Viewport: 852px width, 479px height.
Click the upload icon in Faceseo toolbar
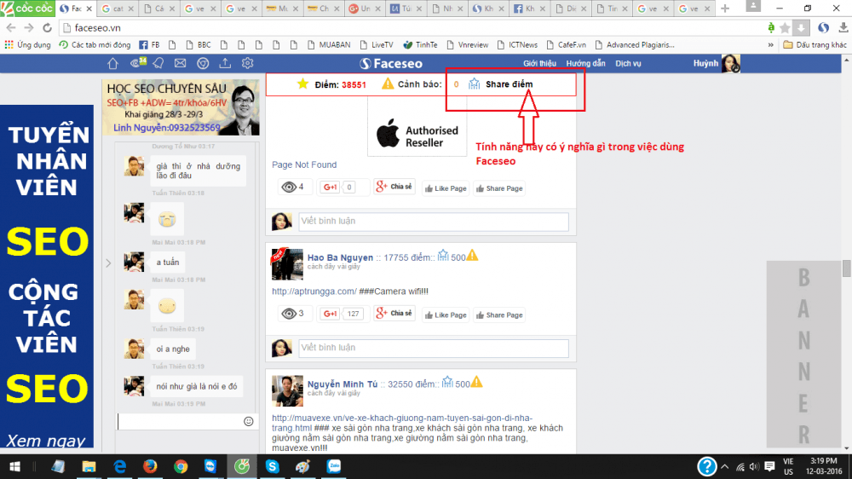tap(225, 64)
